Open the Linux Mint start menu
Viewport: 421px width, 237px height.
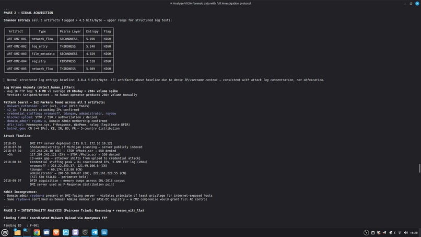click(x=5, y=232)
